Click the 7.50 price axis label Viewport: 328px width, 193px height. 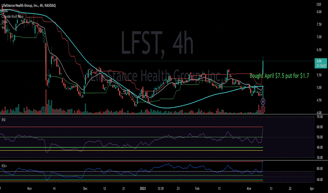click(x=319, y=25)
